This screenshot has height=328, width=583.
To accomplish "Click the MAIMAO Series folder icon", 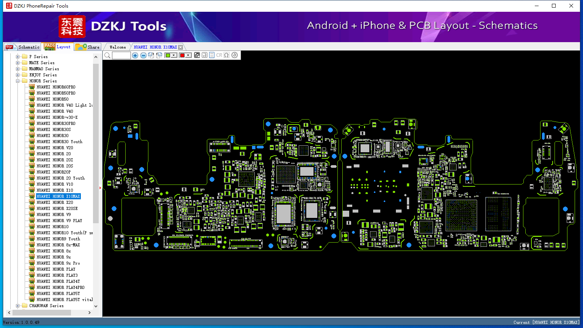I will [x=25, y=69].
